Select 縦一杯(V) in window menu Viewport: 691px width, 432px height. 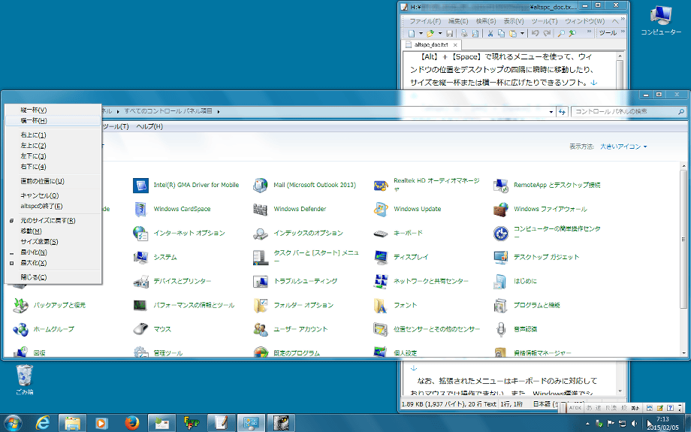coord(53,110)
